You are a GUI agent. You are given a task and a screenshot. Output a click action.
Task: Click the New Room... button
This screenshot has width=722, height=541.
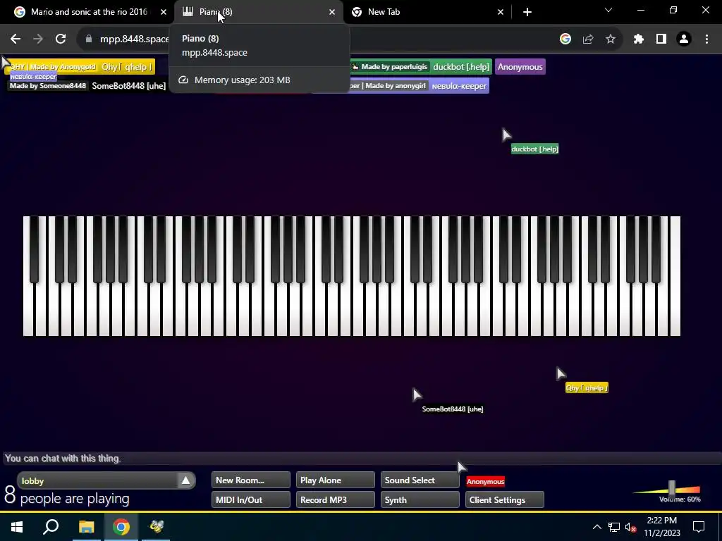click(250, 480)
